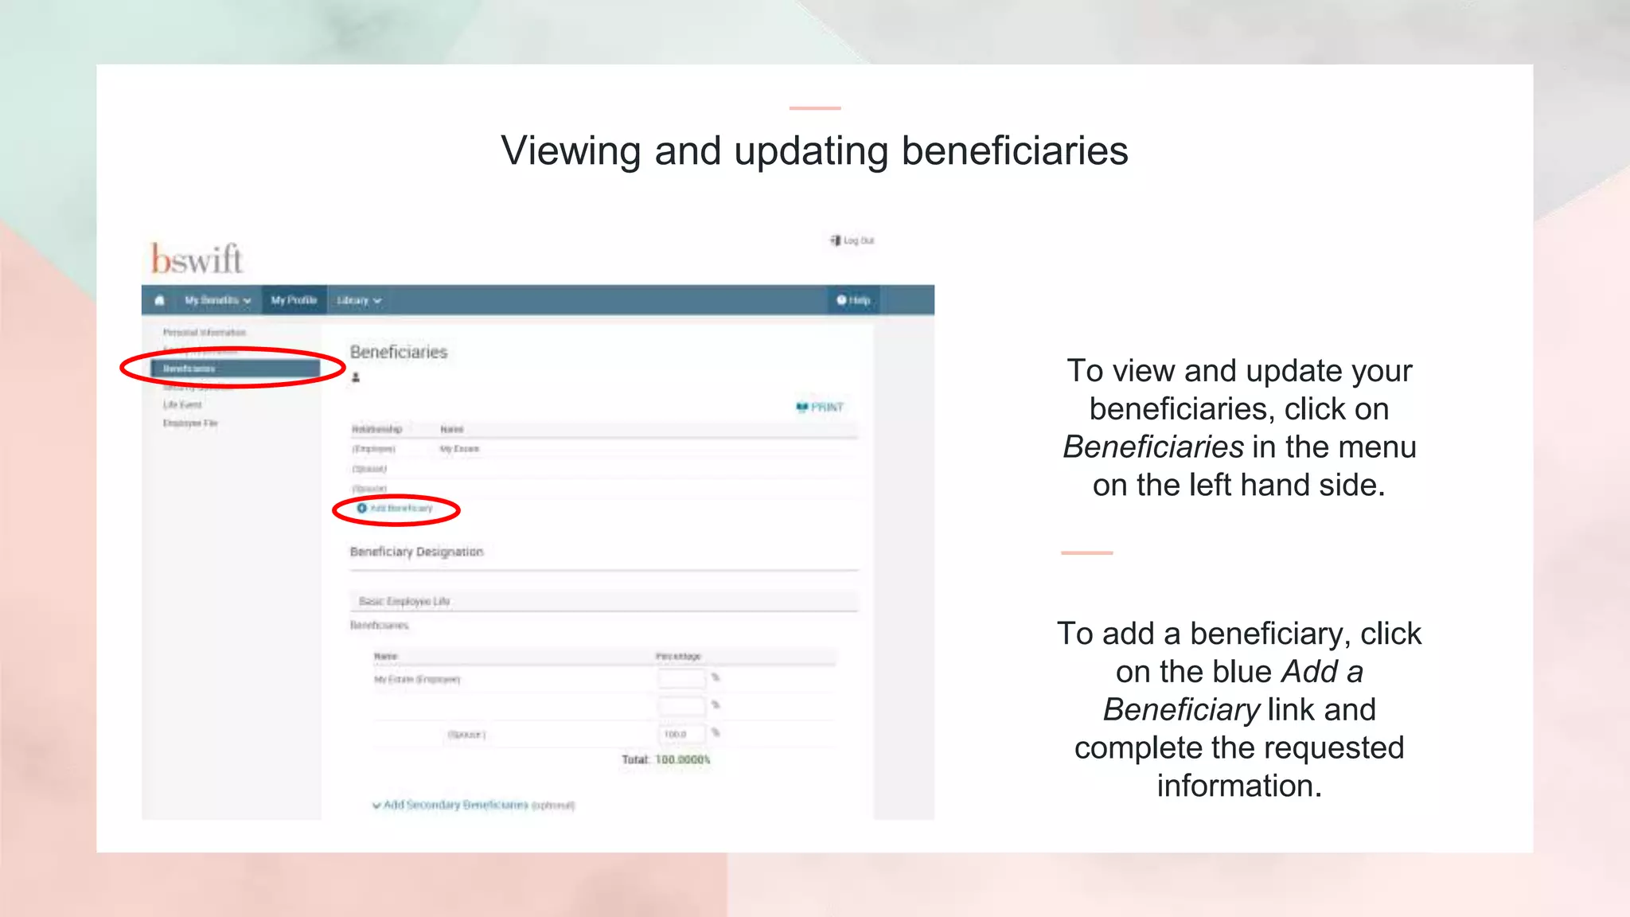Screen dimensions: 1630x917
Task: Open Life Event in the sidebar
Action: click(182, 404)
